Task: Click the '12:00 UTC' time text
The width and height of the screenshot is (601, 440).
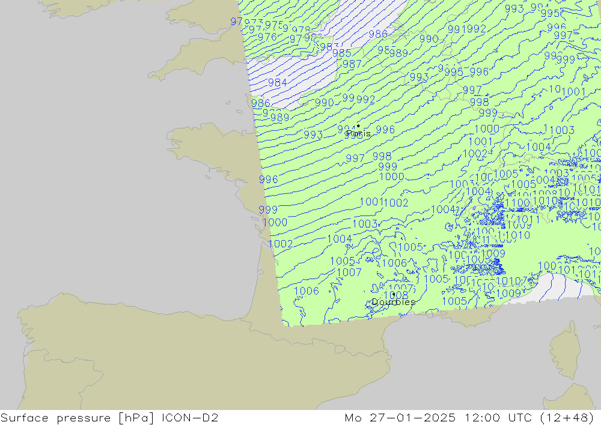Action: [x=498, y=417]
